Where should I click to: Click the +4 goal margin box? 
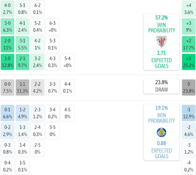(189, 9)
